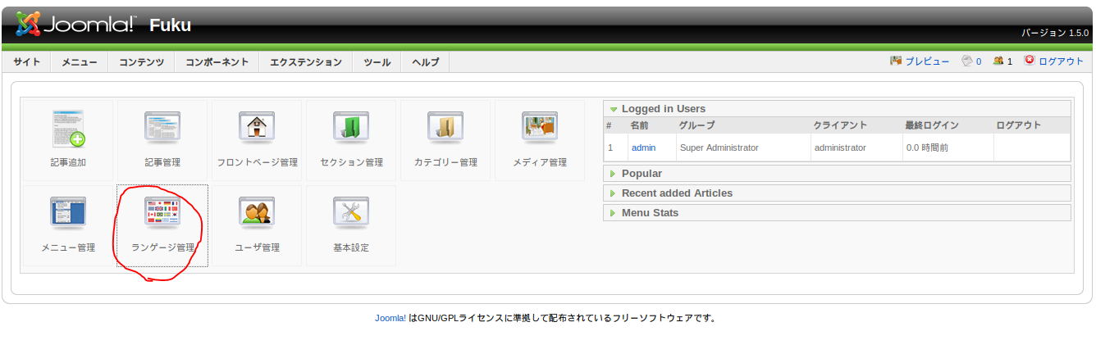Click the admin user link
The image size is (1096, 363).
tap(643, 147)
